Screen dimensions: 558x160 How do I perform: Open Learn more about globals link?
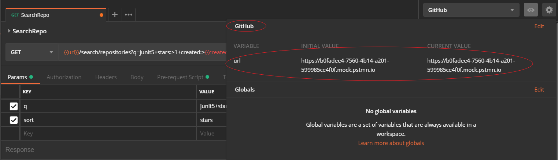pos(391,143)
